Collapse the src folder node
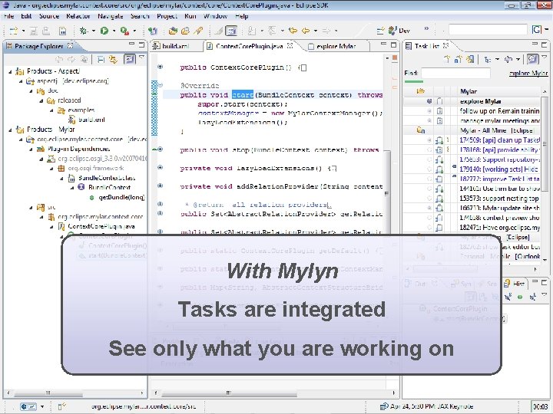This screenshot has width=553, height=414. click(31, 207)
